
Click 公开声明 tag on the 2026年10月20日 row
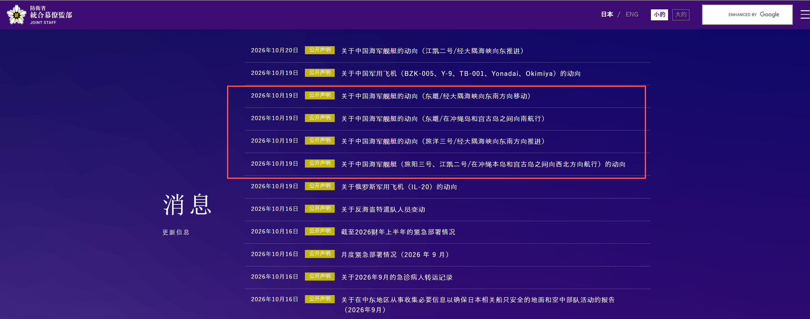pos(319,50)
